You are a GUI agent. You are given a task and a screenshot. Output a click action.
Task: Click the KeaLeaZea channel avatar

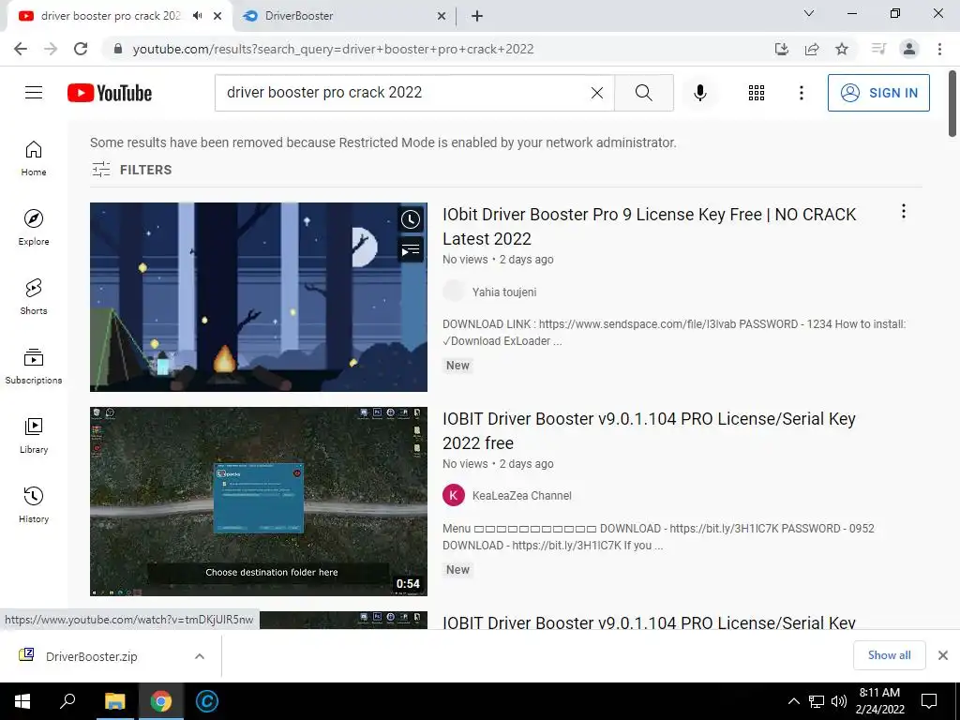(x=454, y=495)
